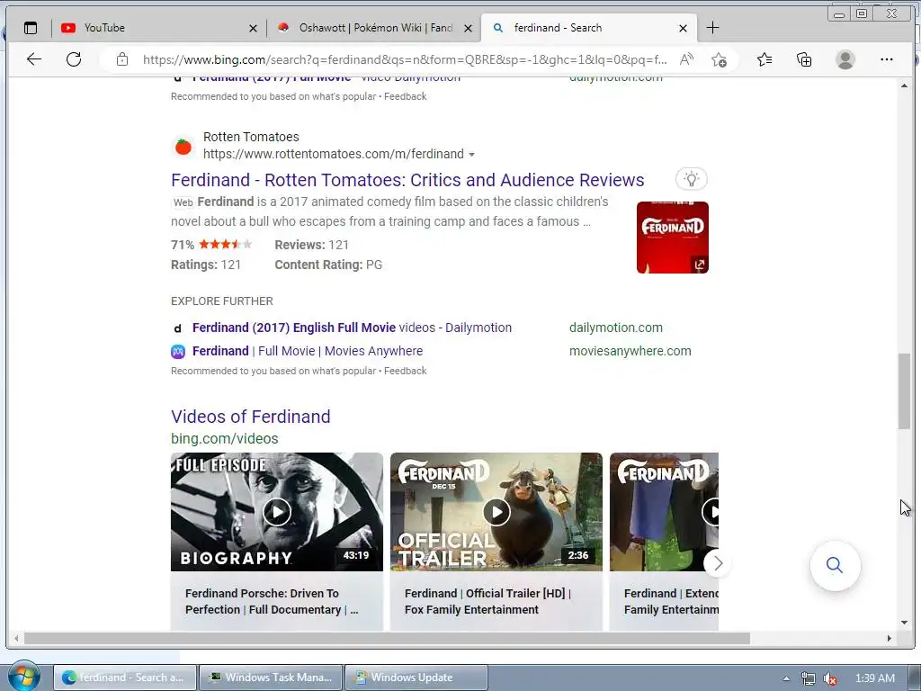The image size is (921, 691).
Task: Add this page to favorites star icon
Action: (719, 59)
